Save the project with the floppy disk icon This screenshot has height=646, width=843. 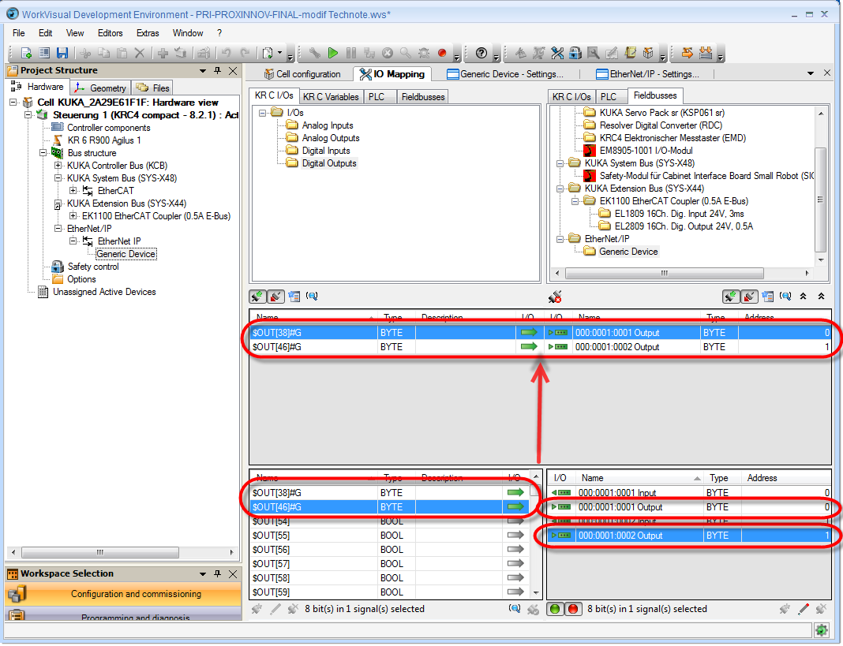pos(62,53)
